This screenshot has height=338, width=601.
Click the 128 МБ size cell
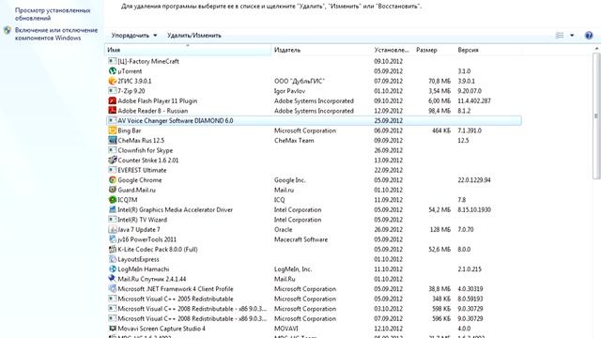pos(440,229)
